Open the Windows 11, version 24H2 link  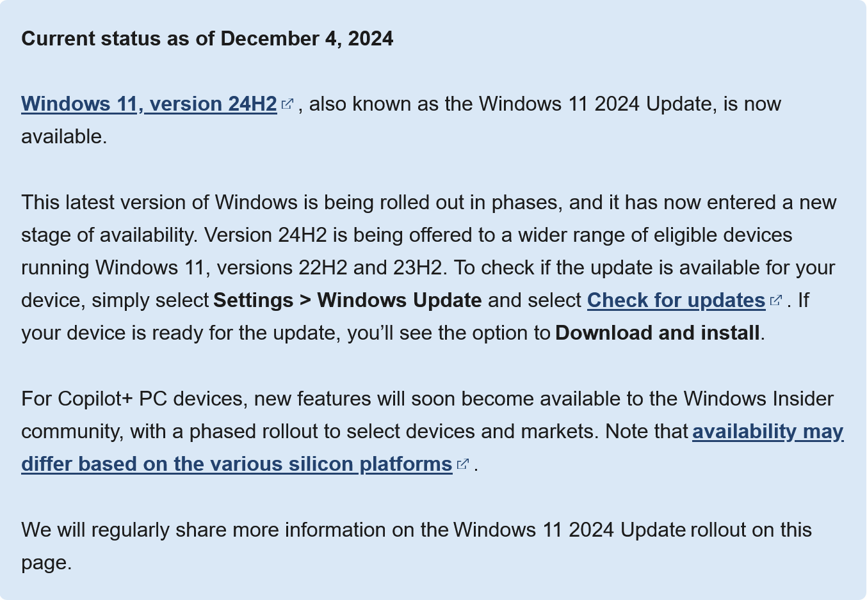point(149,104)
